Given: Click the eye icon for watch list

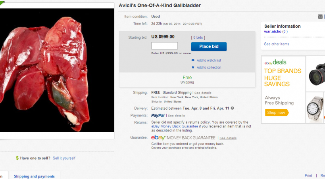Looking at the screenshot, I should pyautogui.click(x=193, y=60).
